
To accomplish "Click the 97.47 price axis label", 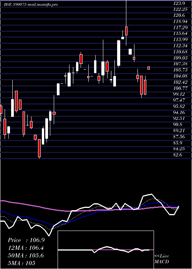I will (x=180, y=100).
